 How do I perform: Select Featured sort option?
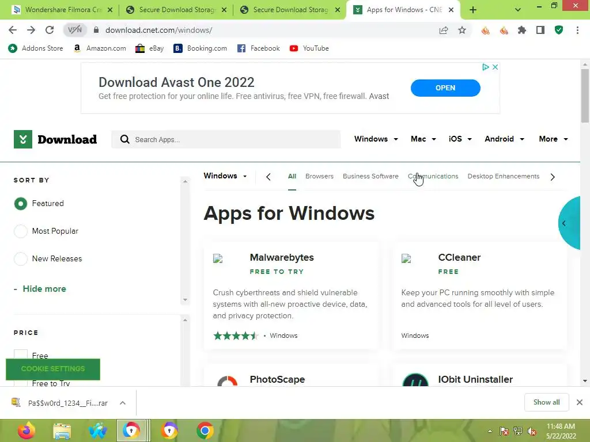21,204
